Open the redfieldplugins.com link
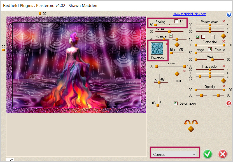233x162 pixels. (190, 14)
